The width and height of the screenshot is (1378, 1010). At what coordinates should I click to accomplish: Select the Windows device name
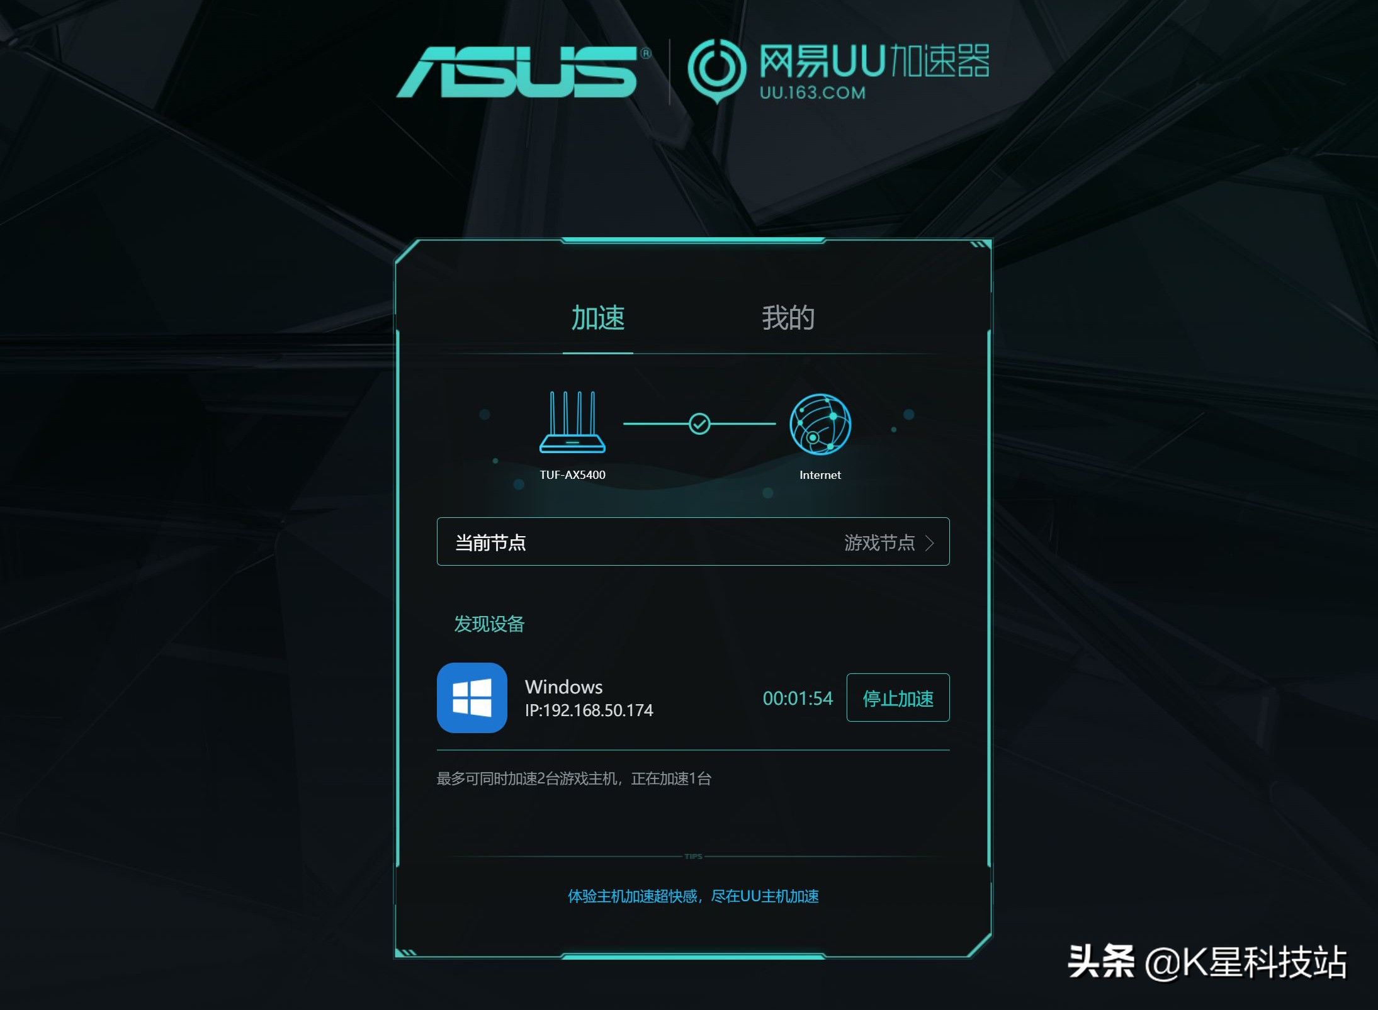[563, 687]
